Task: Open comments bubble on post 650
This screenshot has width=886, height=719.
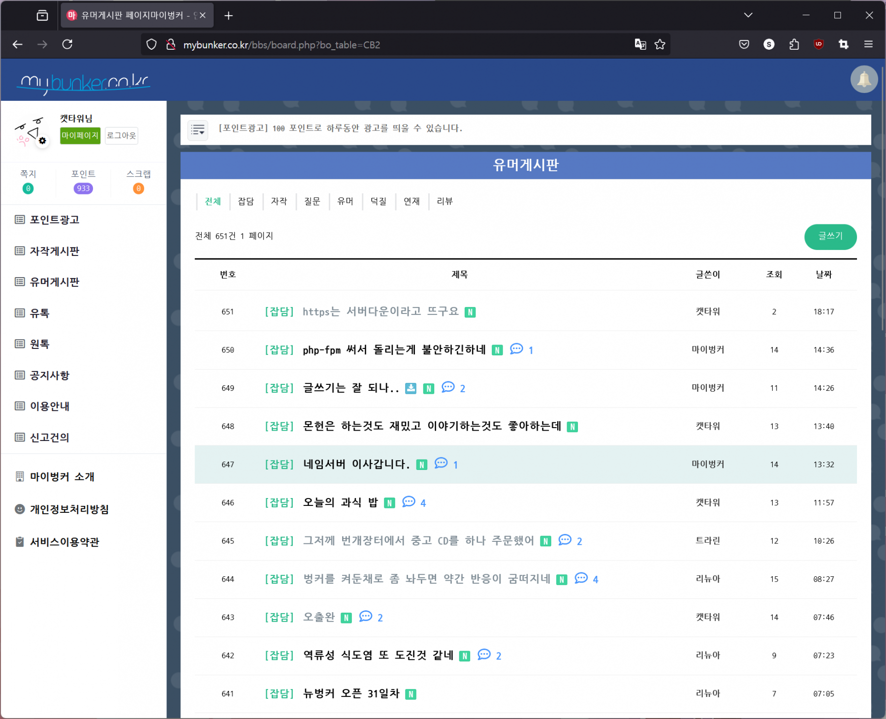Action: pyautogui.click(x=516, y=349)
